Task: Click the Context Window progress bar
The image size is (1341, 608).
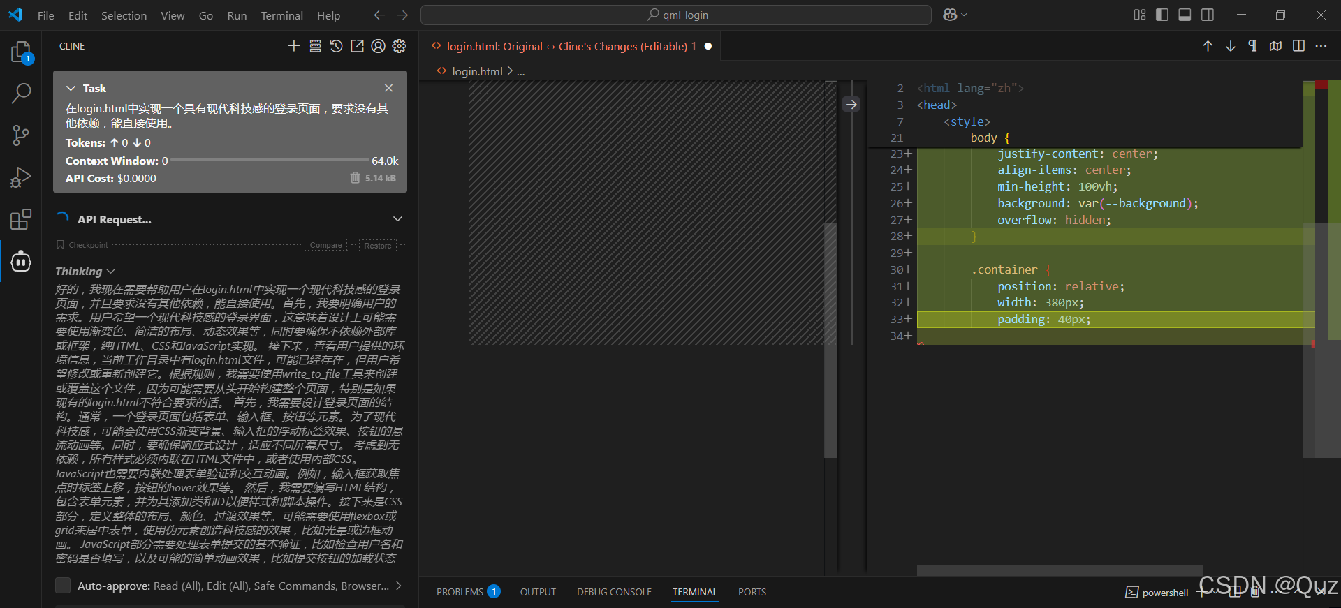Action: point(270,161)
